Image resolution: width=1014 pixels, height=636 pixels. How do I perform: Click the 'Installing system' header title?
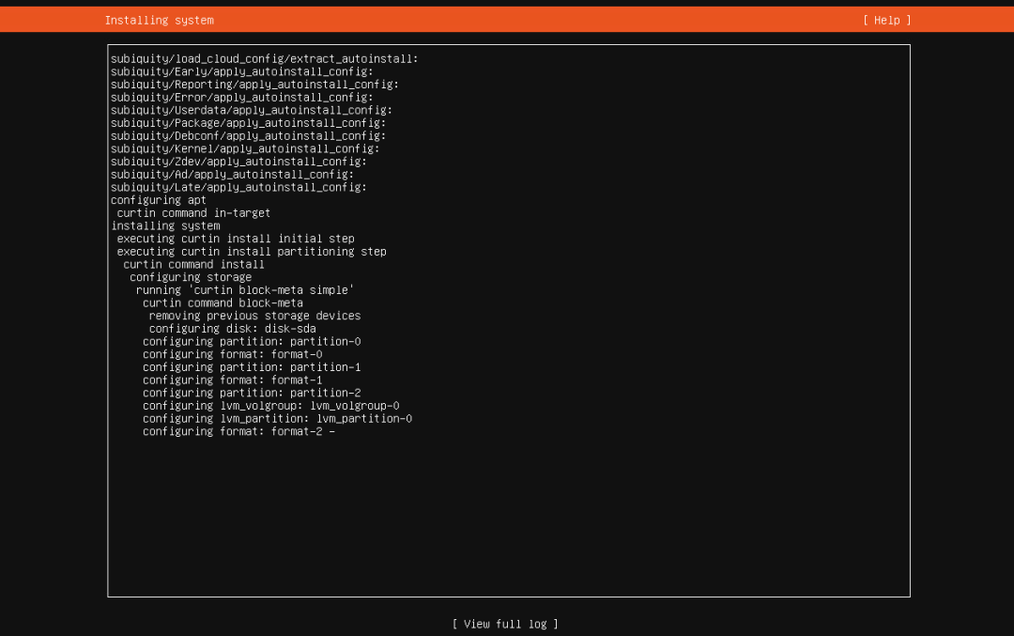159,20
